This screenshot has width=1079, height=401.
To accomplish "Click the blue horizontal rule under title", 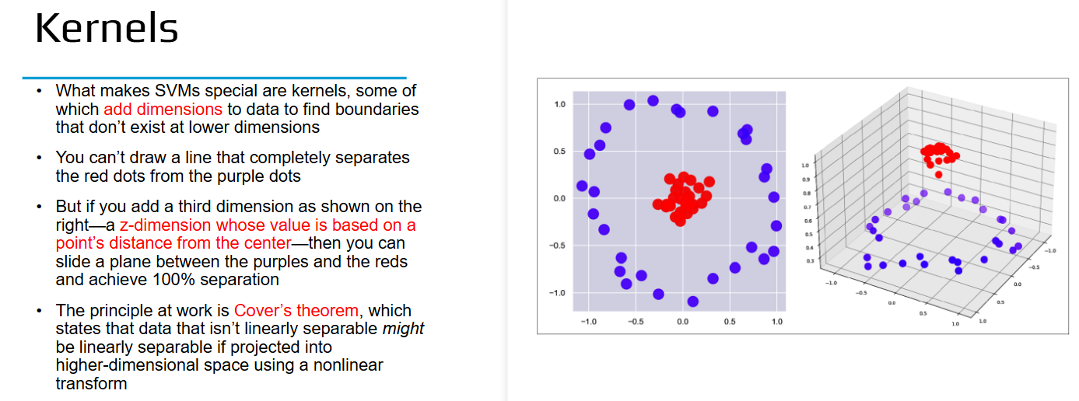I will click(214, 78).
